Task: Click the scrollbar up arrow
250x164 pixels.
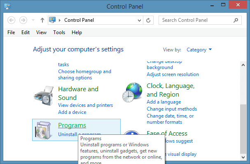Action: coord(243,65)
